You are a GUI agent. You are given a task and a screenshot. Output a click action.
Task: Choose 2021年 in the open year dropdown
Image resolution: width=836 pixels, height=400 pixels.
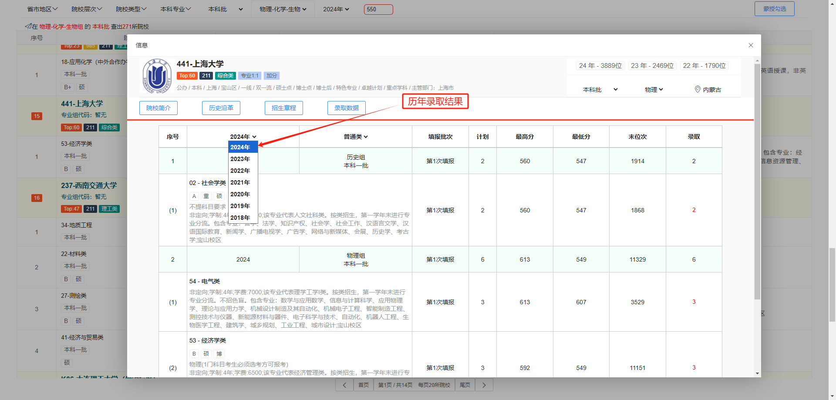click(240, 182)
